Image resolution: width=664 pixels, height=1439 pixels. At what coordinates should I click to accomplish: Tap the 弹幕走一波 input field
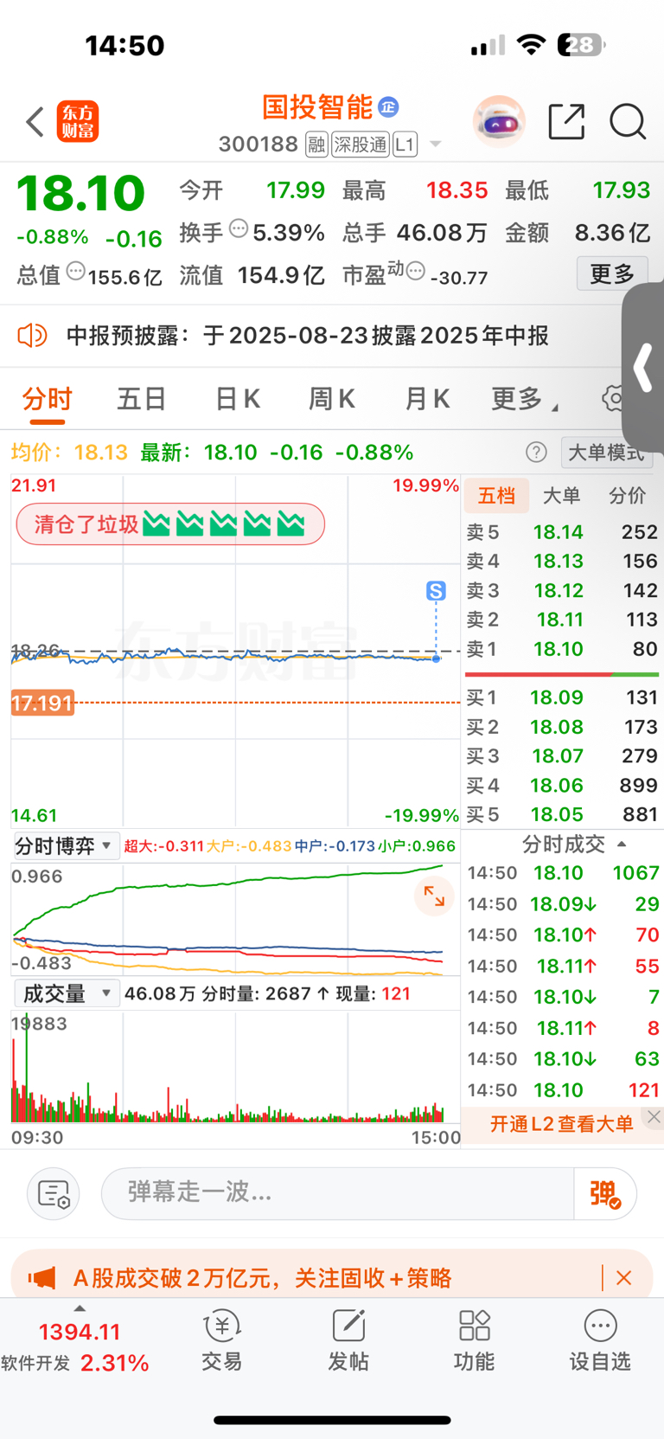(x=337, y=1192)
